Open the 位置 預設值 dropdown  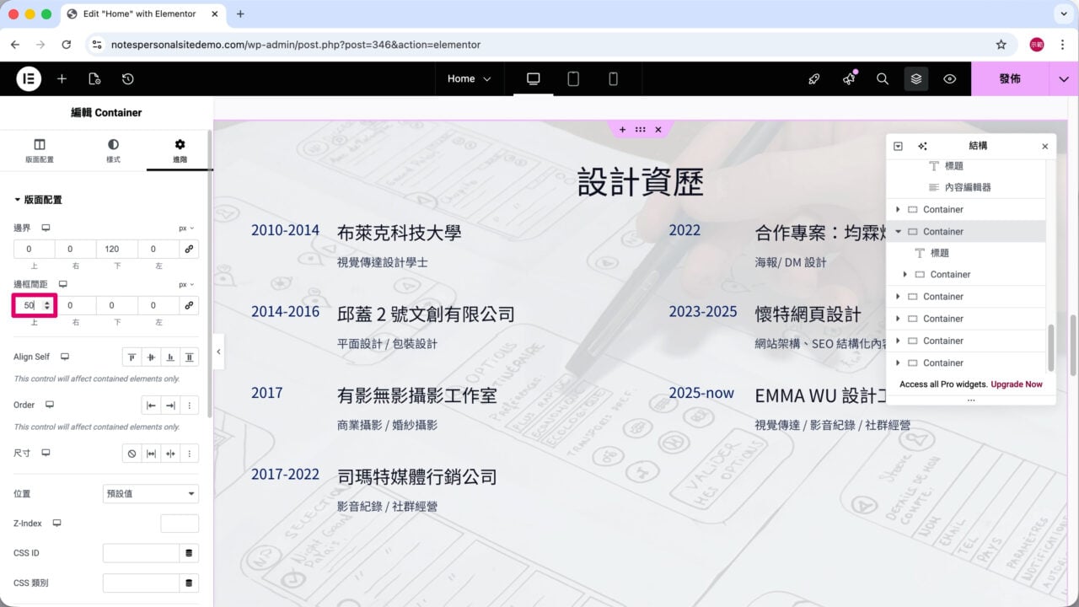click(151, 493)
